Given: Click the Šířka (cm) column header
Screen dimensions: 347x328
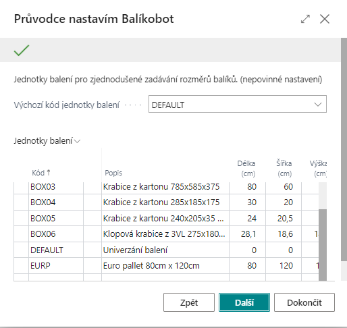Looking at the screenshot, I should point(284,168).
